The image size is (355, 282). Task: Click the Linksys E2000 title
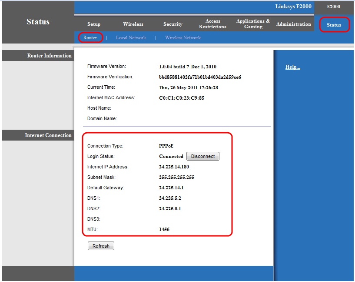click(292, 6)
